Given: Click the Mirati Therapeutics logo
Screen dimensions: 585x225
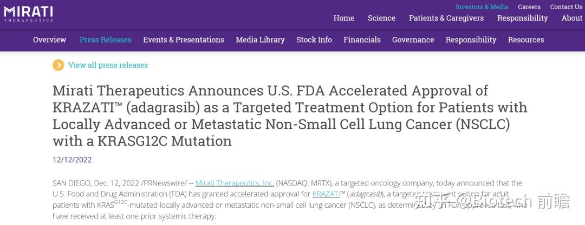Looking at the screenshot, I should click(28, 14).
